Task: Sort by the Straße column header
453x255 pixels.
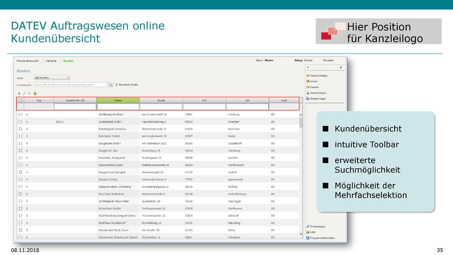Action: 161,100
